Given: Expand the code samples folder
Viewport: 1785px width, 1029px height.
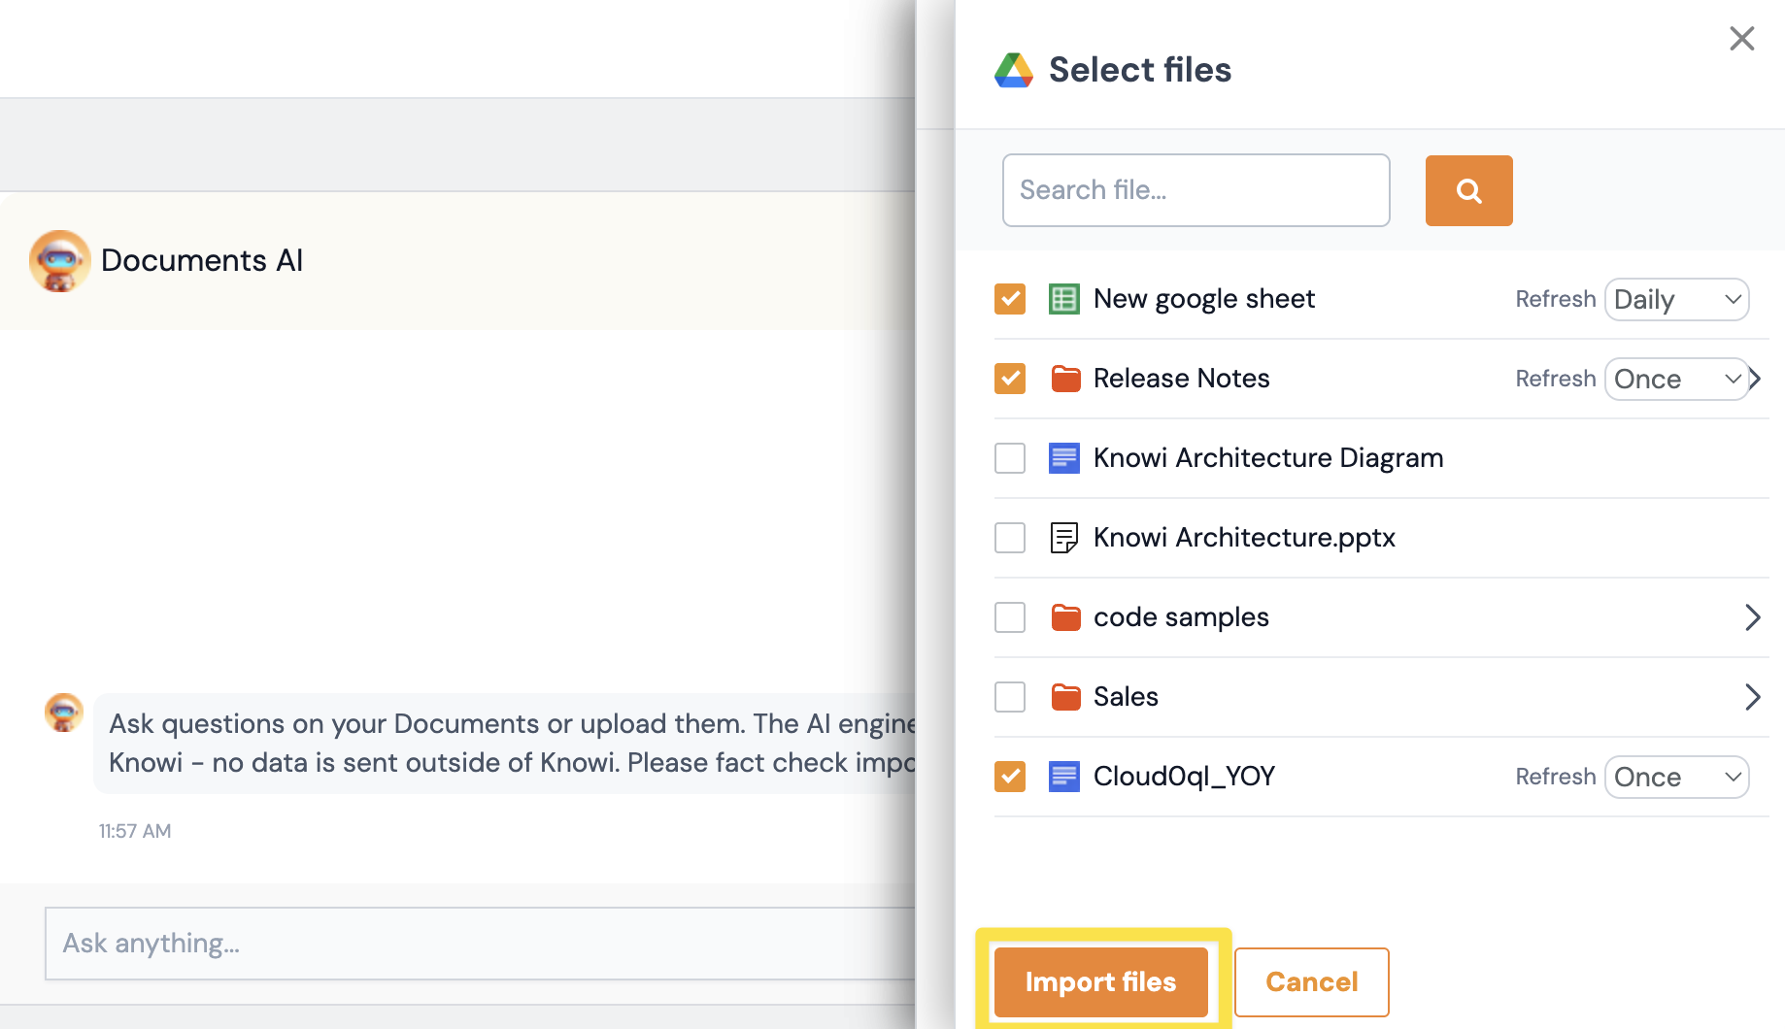Looking at the screenshot, I should point(1753,616).
